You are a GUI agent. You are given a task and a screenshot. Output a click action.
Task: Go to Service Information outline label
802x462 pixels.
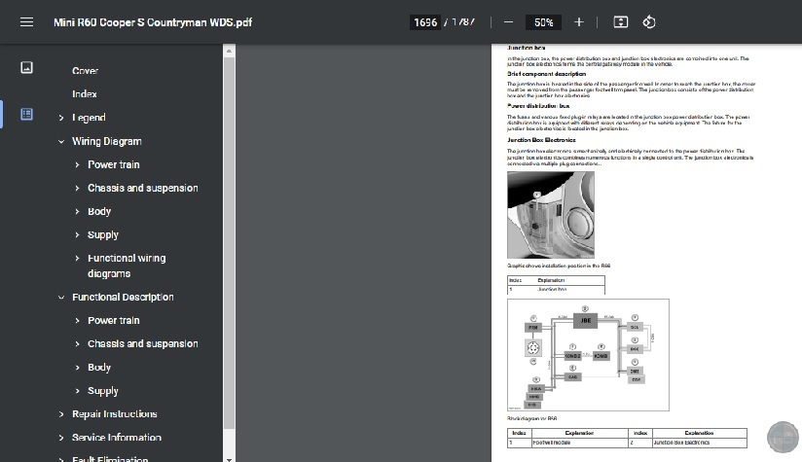(117, 438)
